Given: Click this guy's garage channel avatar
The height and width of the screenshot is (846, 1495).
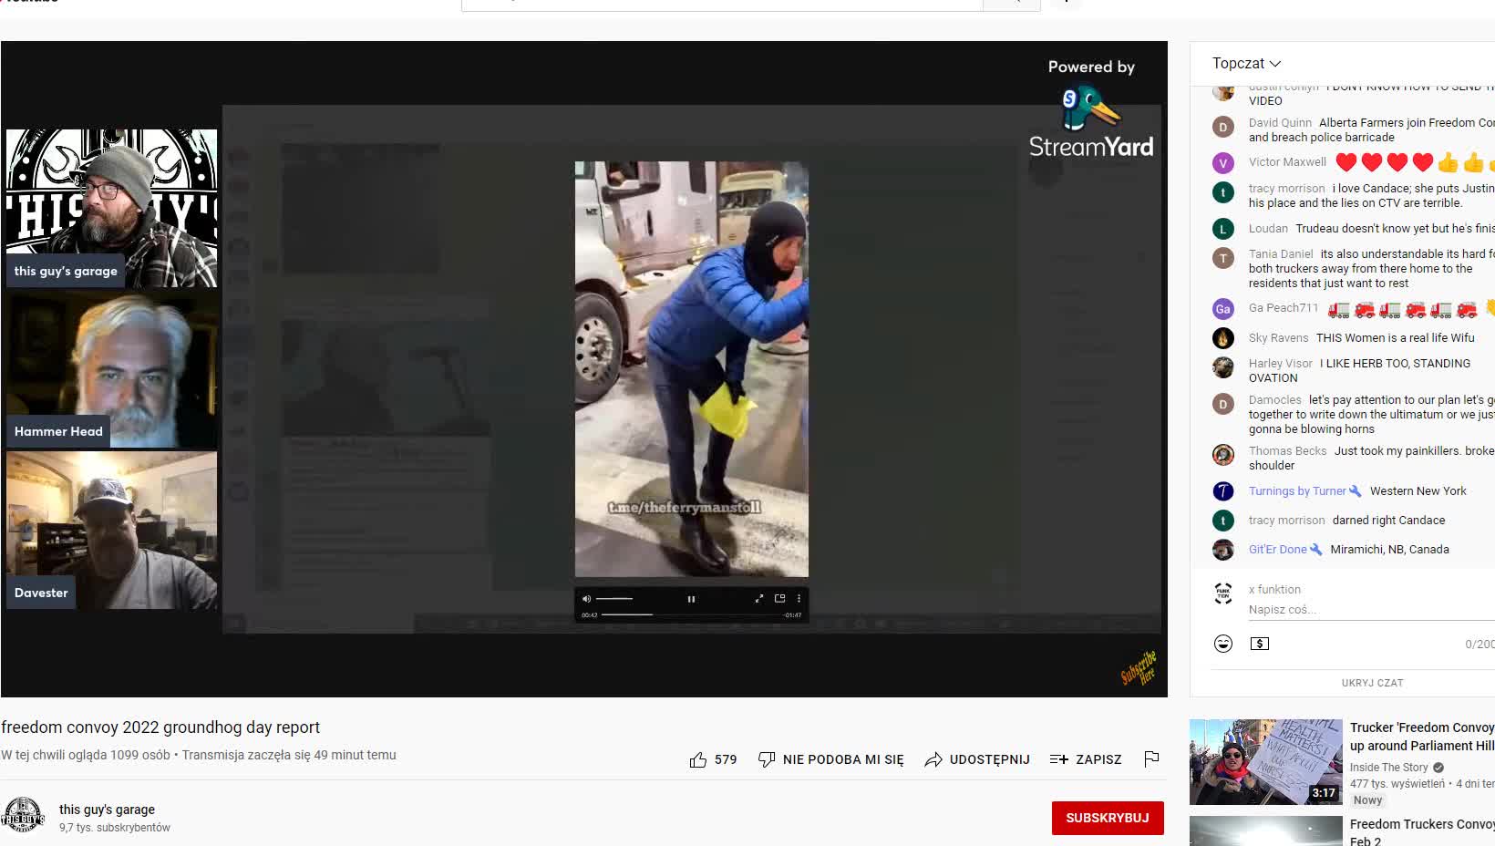Looking at the screenshot, I should click(x=23, y=815).
